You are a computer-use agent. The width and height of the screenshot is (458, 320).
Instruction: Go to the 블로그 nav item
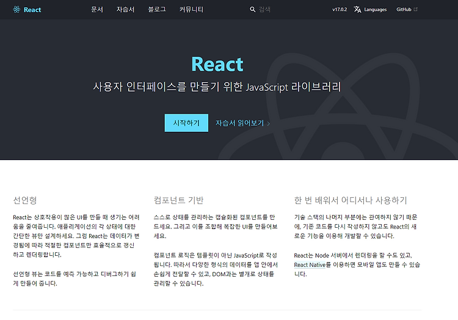point(157,9)
